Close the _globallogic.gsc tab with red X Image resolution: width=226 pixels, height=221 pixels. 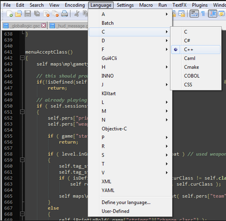[x=44, y=26]
